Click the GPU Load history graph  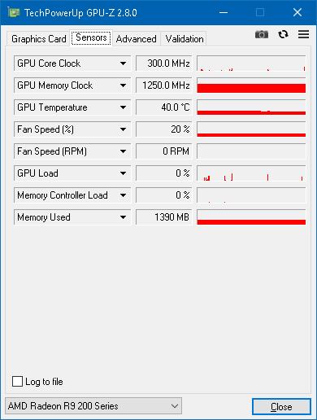tap(251, 173)
